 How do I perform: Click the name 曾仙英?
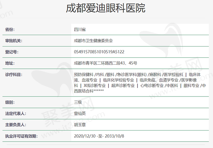[x=80, y=113]
